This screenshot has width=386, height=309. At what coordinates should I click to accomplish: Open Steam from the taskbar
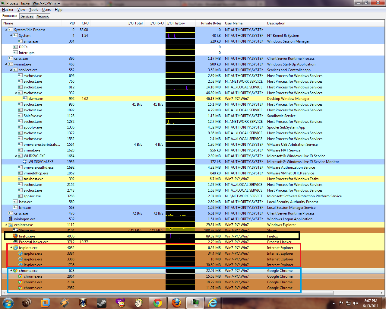click(x=102, y=303)
